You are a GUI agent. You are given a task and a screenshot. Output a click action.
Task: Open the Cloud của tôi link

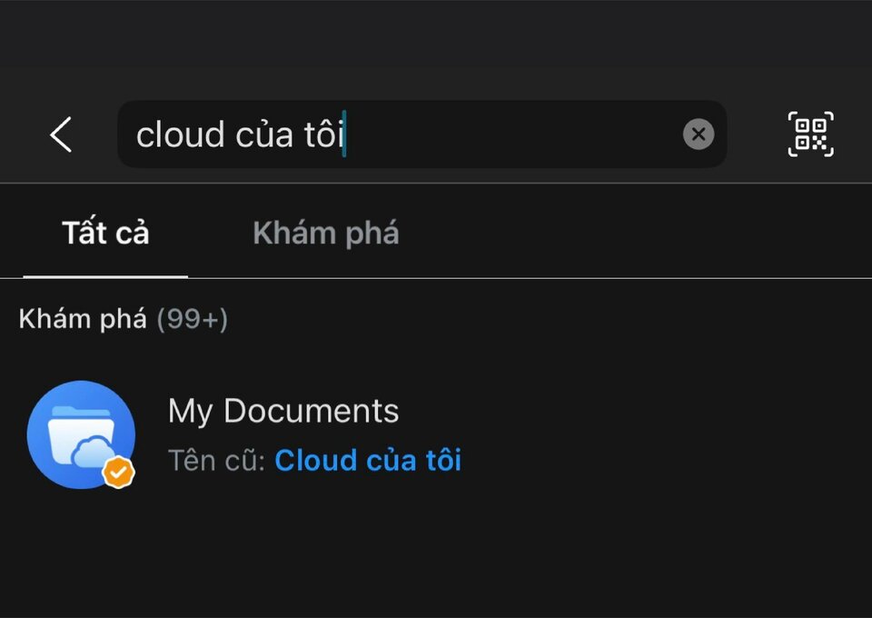tap(368, 460)
